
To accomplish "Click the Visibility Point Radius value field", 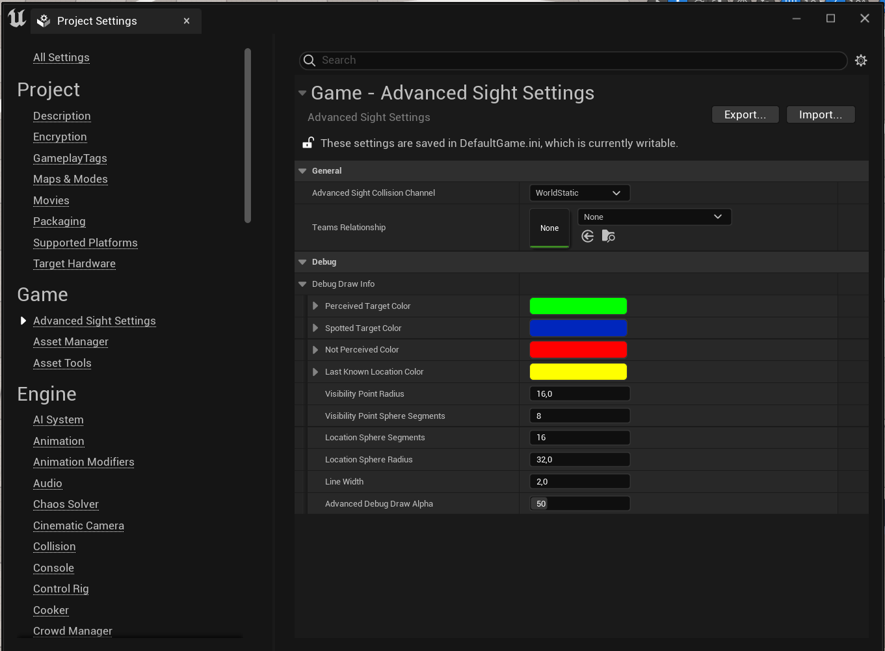I will coord(579,393).
